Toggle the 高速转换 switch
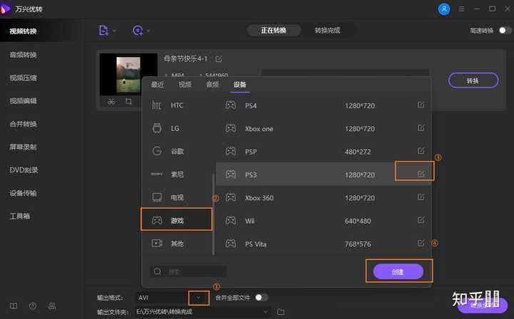The height and width of the screenshot is (319, 514). pyautogui.click(x=505, y=31)
